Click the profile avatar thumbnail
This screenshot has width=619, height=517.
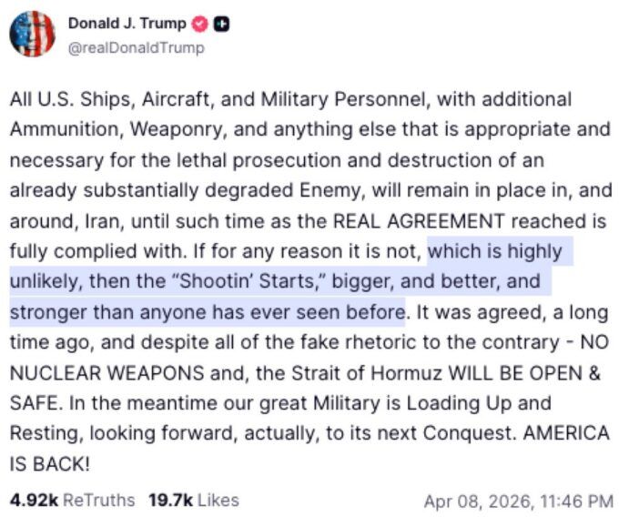tap(32, 34)
